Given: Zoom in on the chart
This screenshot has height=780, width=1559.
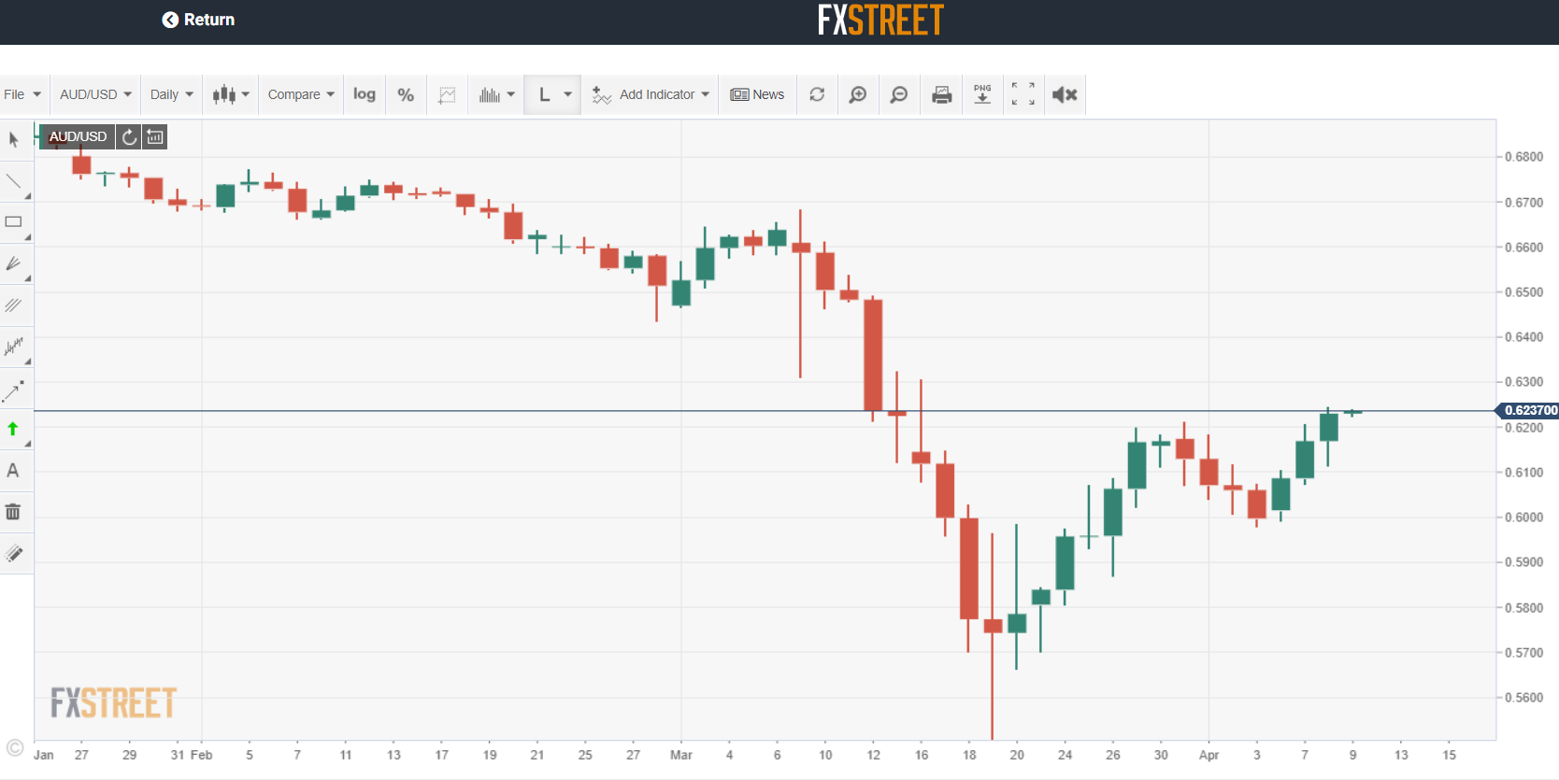Looking at the screenshot, I should click(857, 94).
